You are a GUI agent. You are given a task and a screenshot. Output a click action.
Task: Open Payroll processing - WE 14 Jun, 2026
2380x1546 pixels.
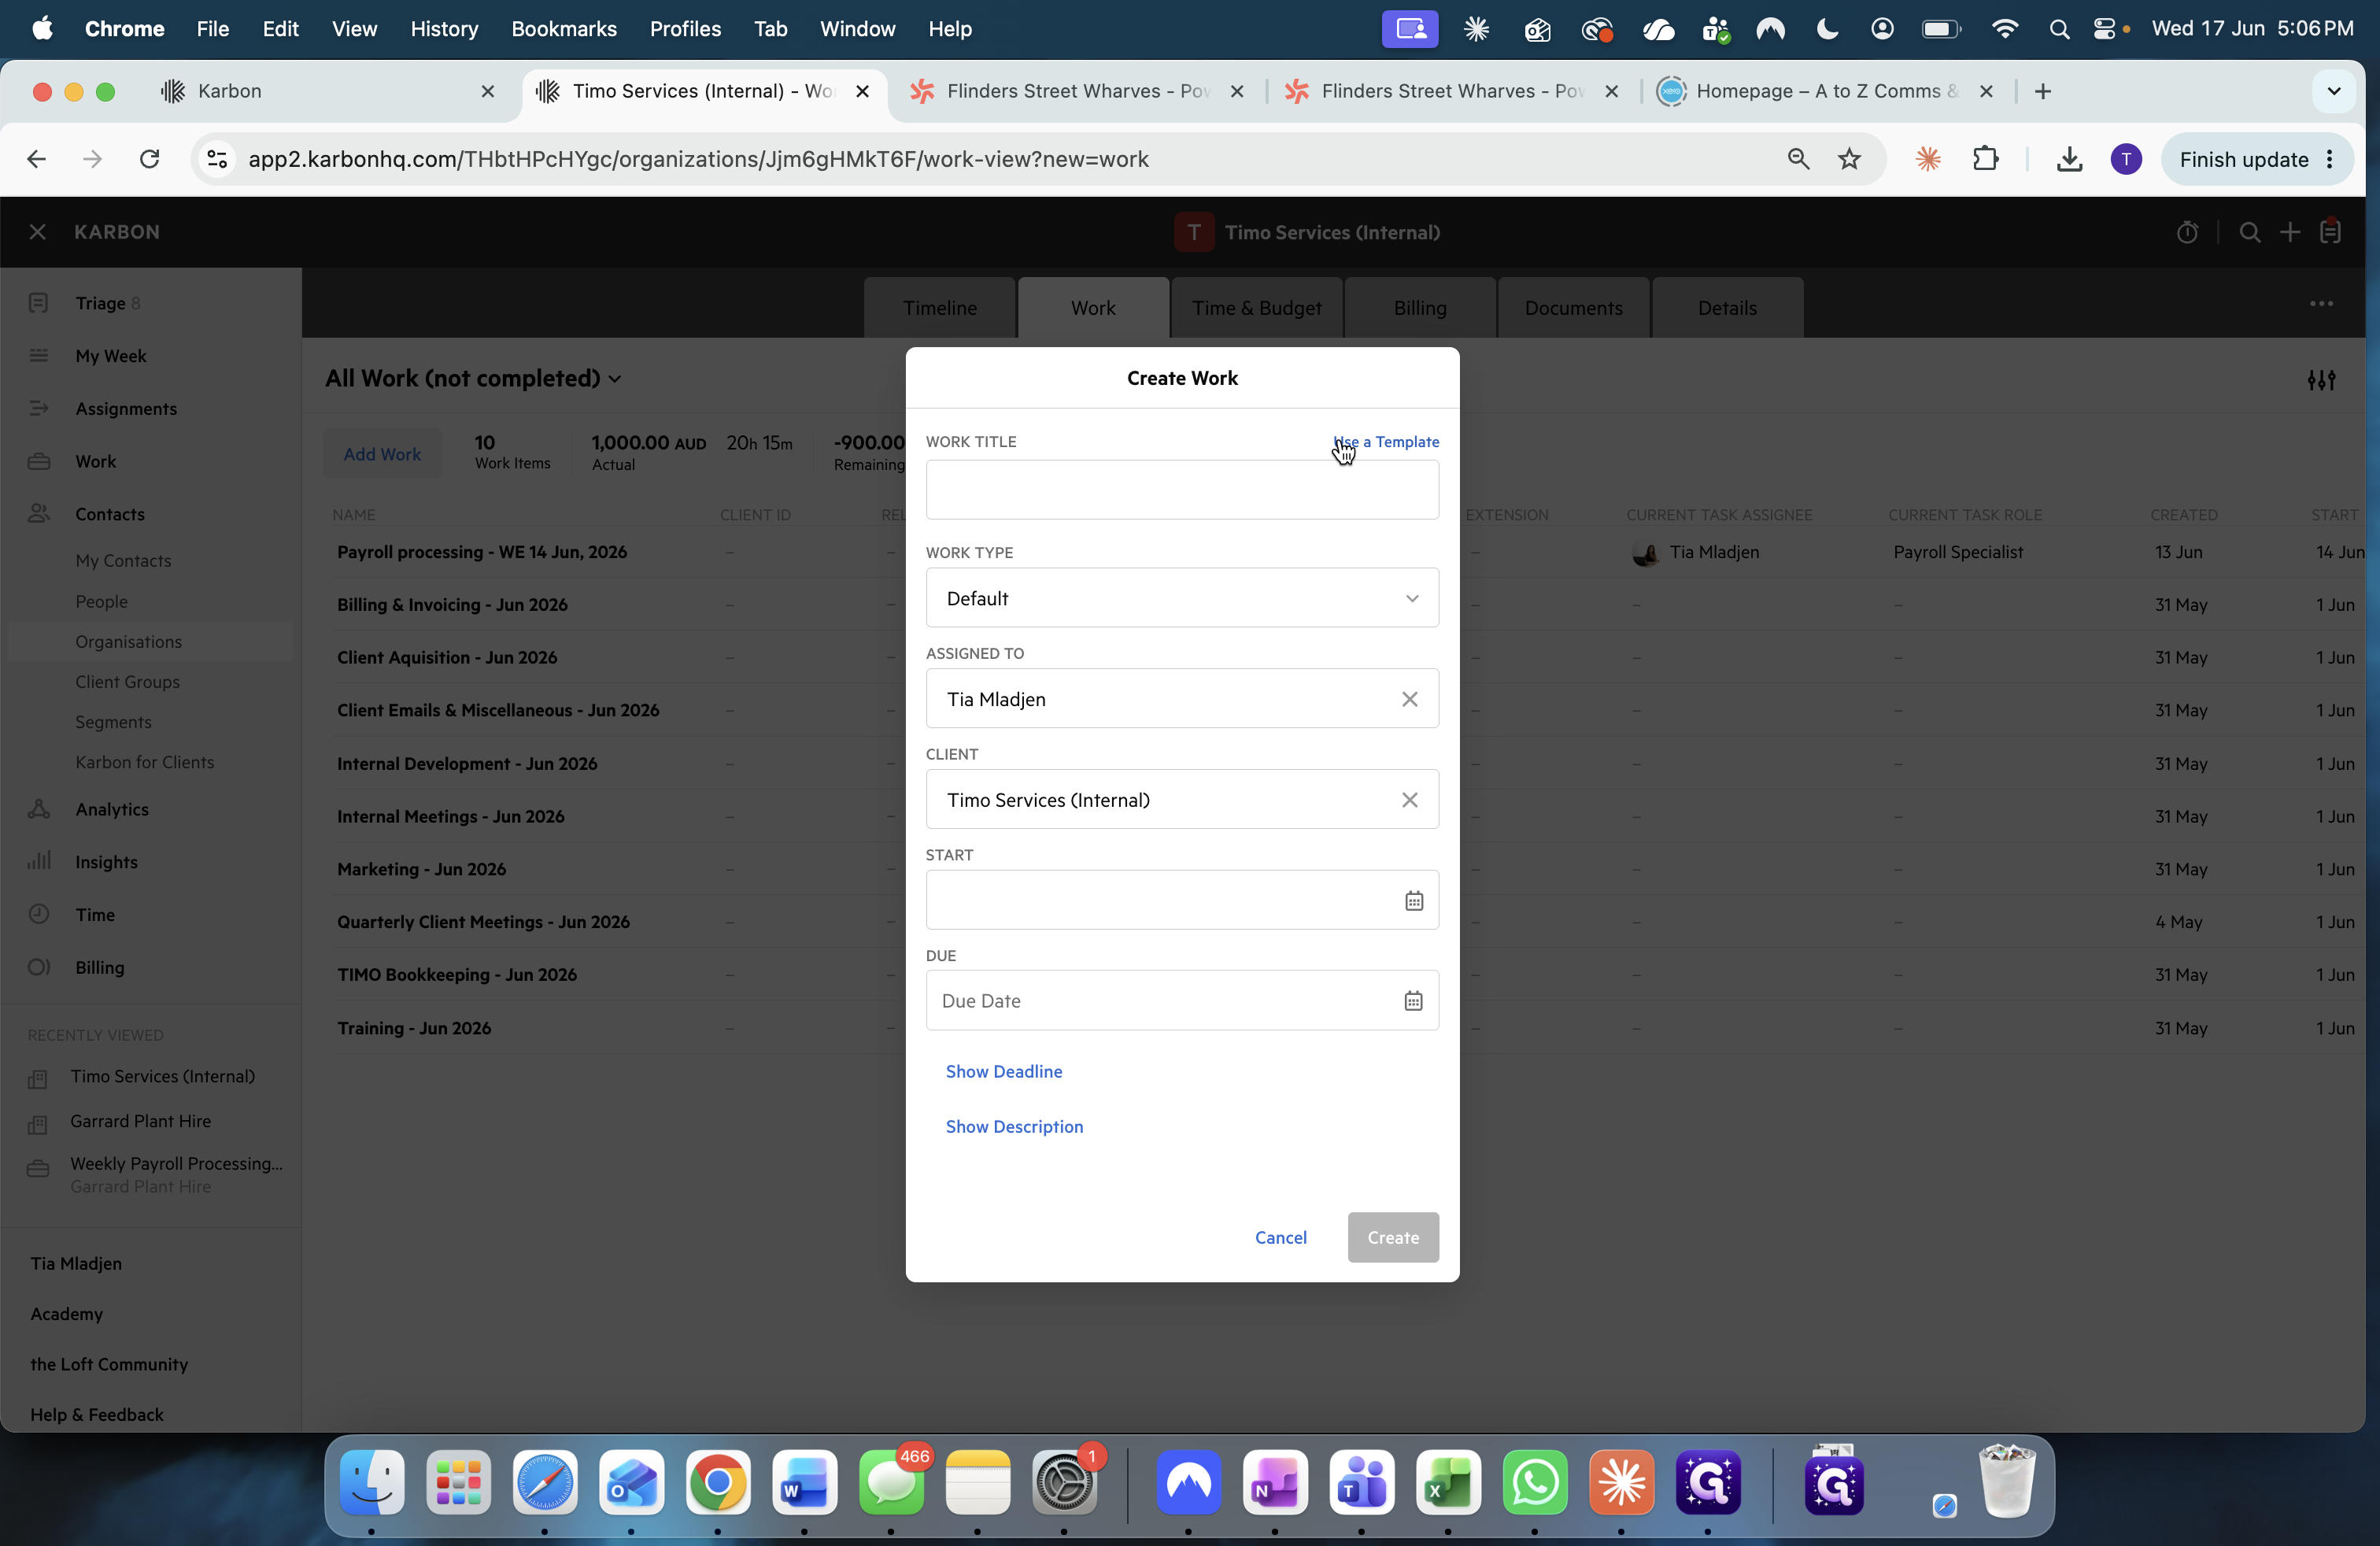[482, 552]
